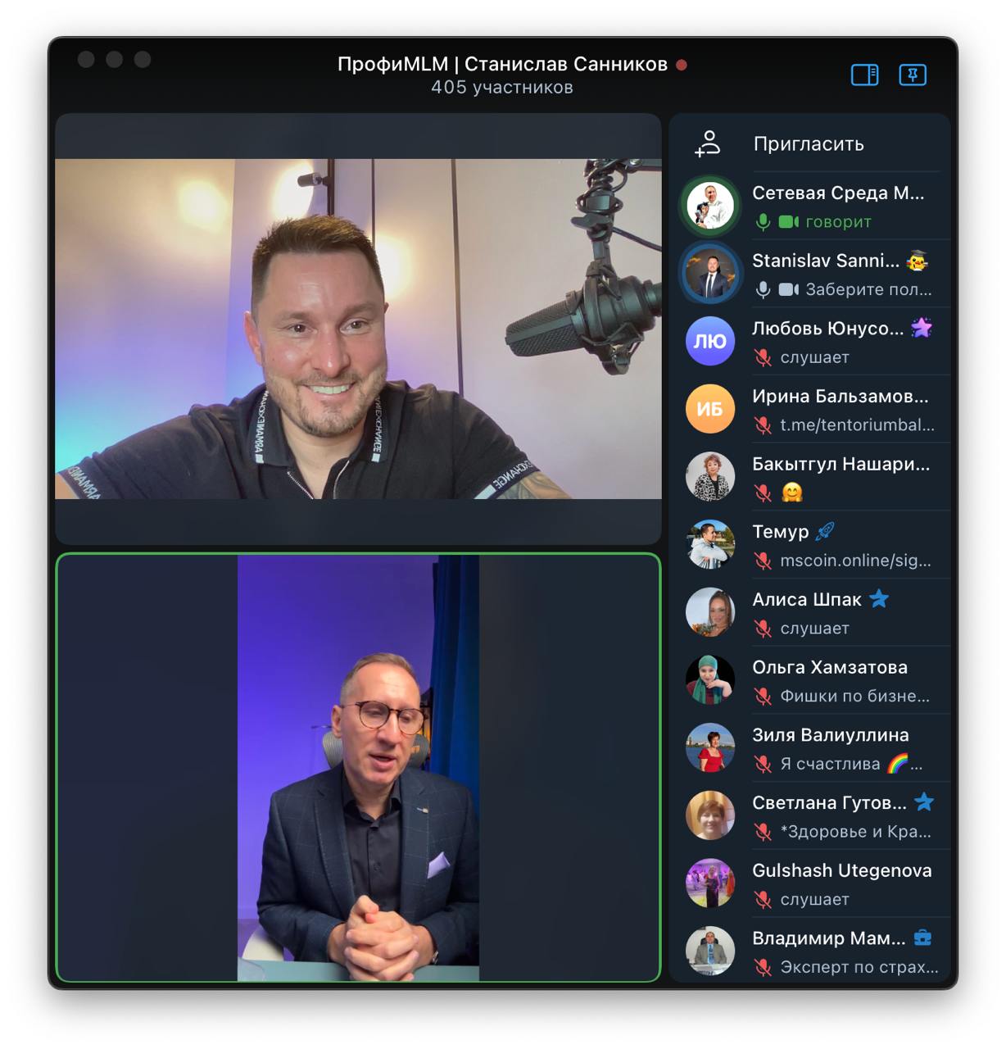Select the top video of the smiling speaker

pyautogui.click(x=358, y=329)
